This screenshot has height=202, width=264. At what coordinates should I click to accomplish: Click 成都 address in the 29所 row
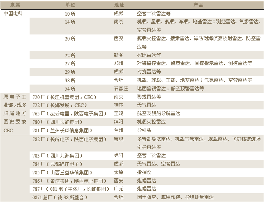[118, 72]
